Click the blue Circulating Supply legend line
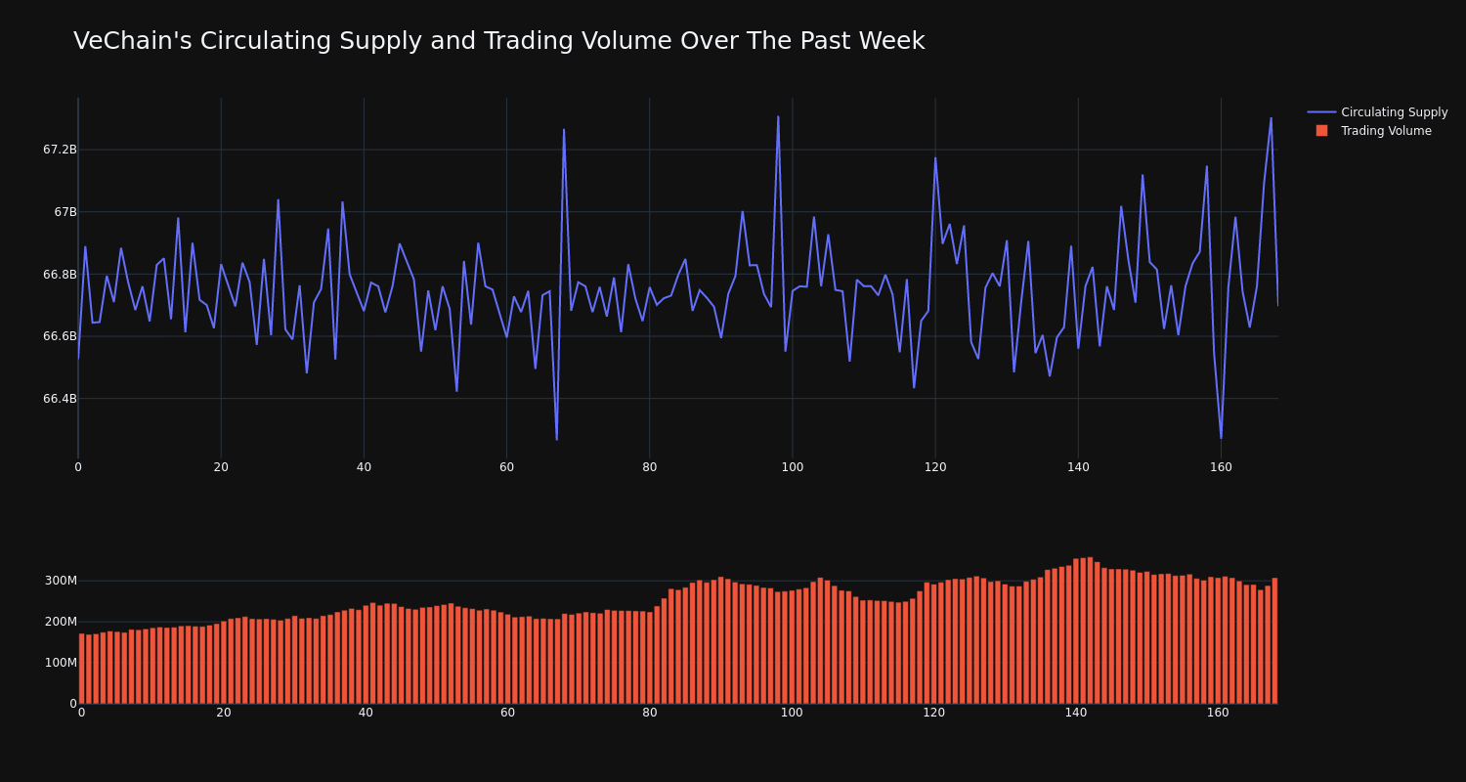Screen dimensions: 1466x782 click(x=1321, y=112)
